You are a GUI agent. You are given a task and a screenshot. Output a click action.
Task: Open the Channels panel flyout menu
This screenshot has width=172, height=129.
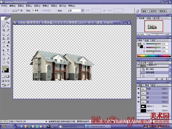(170, 85)
